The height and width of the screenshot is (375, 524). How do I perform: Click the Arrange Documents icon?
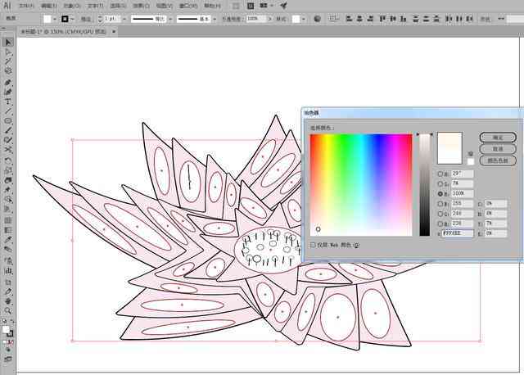pyautogui.click(x=264, y=6)
